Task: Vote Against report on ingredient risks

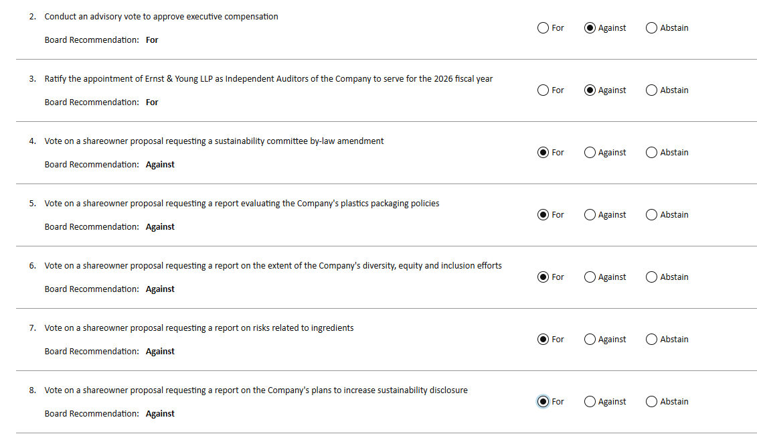Action: [x=590, y=340]
